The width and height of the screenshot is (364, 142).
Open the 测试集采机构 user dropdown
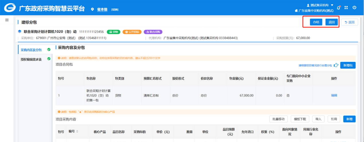pyautogui.click(x=320, y=5)
